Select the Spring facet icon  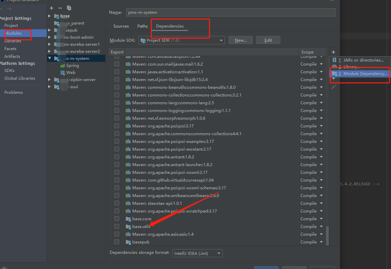[x=63, y=66]
